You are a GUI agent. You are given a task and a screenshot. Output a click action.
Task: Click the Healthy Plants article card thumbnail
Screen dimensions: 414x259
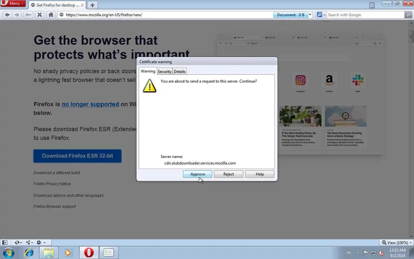300,116
